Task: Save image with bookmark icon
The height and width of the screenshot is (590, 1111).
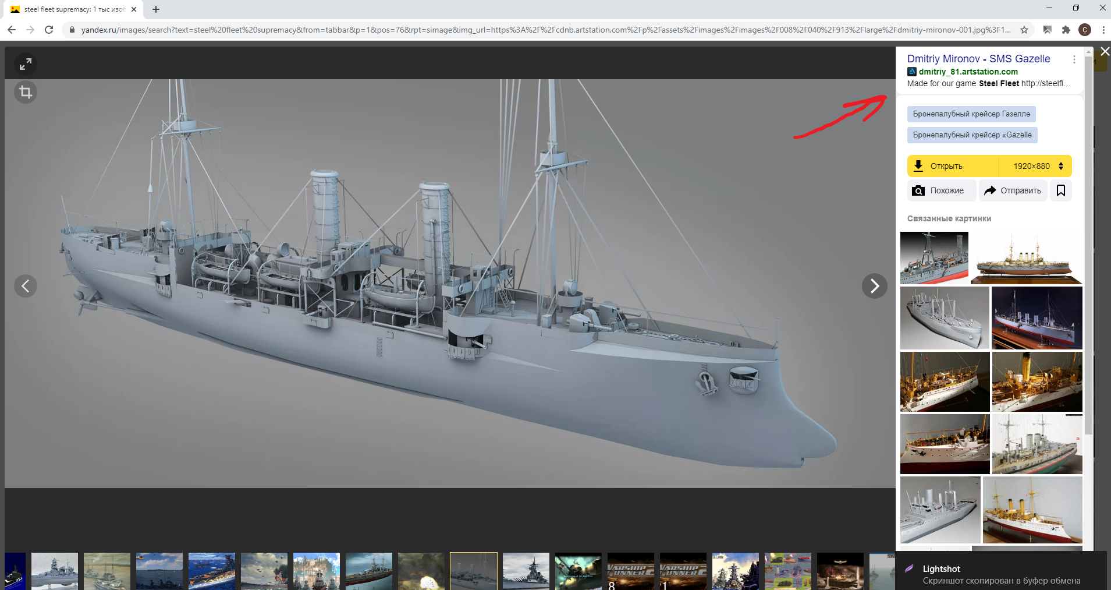Action: [x=1060, y=190]
